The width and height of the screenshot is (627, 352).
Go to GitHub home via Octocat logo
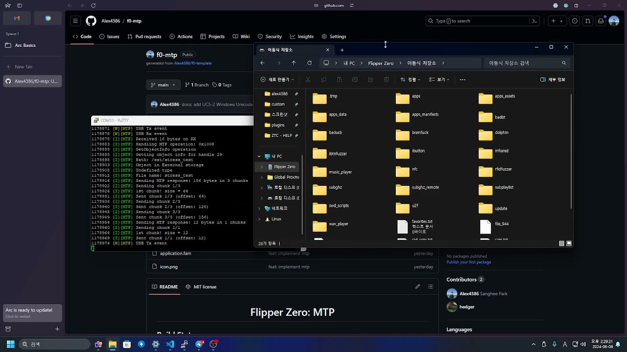tap(91, 21)
